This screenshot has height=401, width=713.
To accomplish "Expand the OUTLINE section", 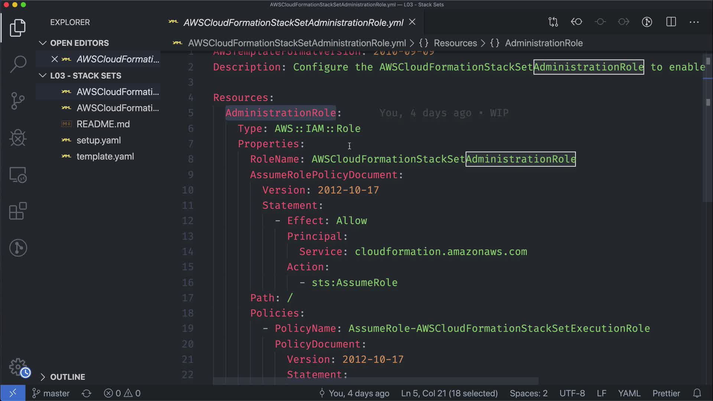I will [43, 377].
